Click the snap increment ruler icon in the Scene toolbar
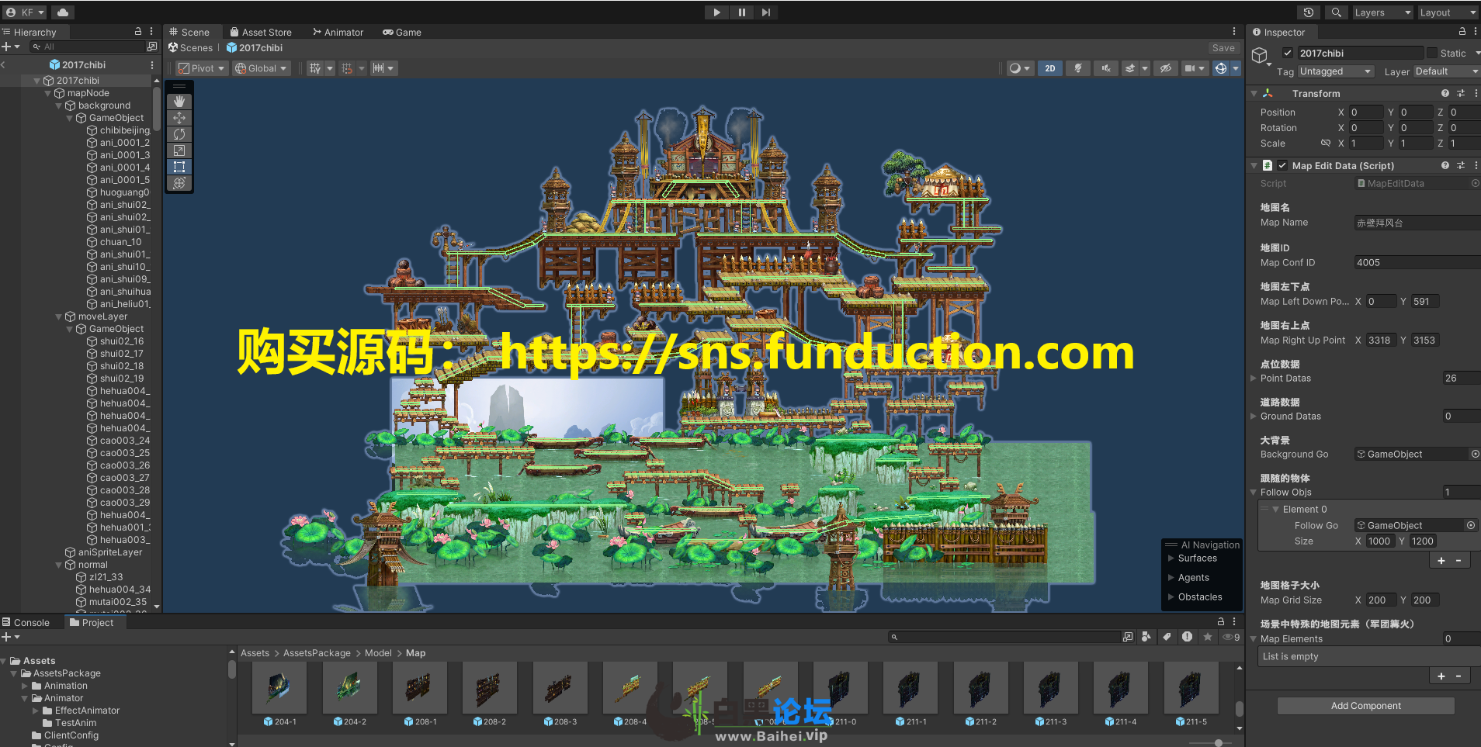Screen dimensions: 1481x747 pos(378,68)
